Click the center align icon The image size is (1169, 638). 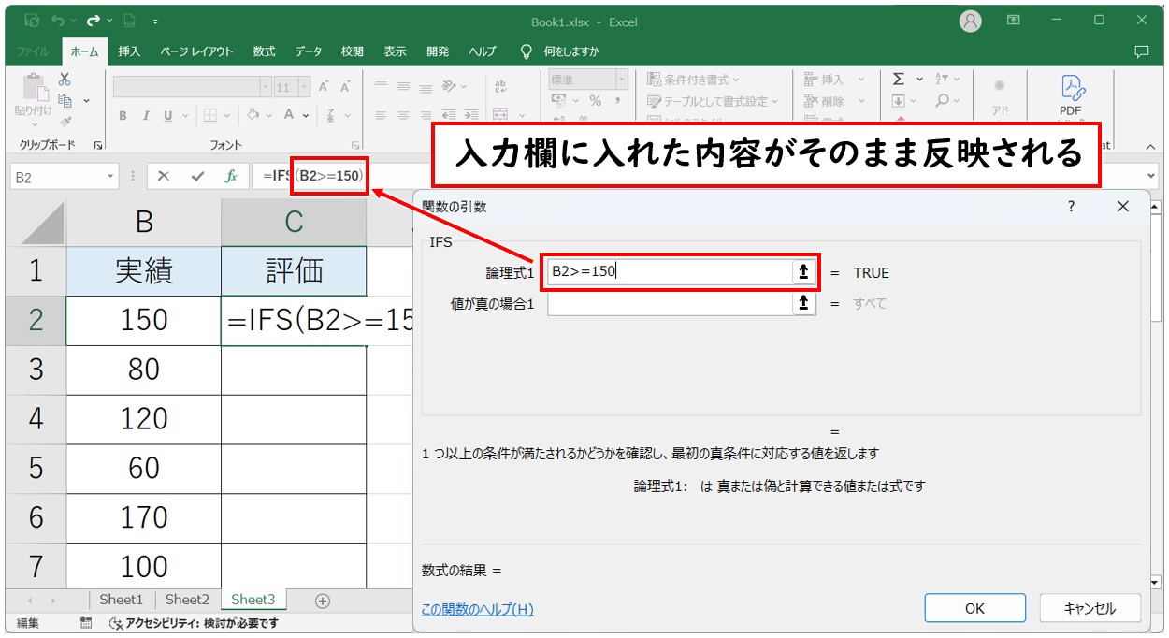[403, 116]
